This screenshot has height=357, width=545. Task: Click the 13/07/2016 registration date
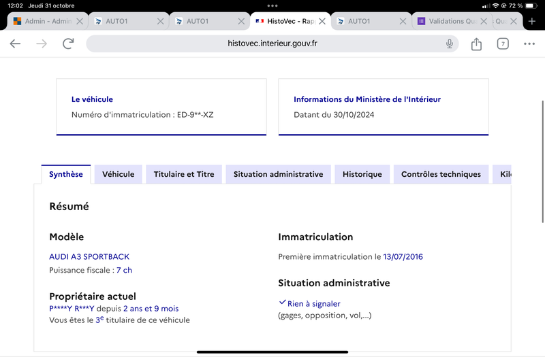(403, 257)
